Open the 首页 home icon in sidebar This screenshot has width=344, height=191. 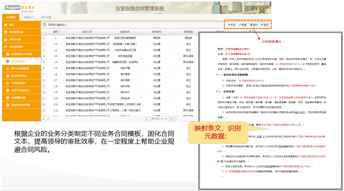click(x=6, y=25)
